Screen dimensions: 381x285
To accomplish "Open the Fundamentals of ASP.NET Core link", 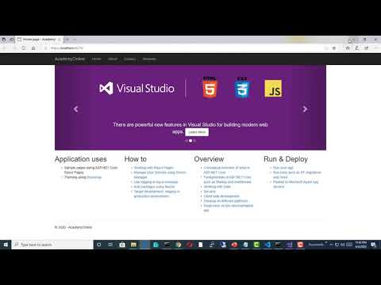I will coord(227,180).
